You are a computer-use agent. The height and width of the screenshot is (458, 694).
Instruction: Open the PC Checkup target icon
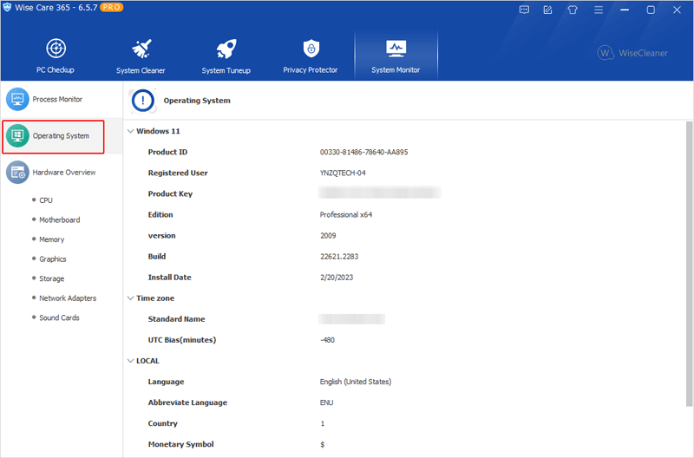pos(56,49)
